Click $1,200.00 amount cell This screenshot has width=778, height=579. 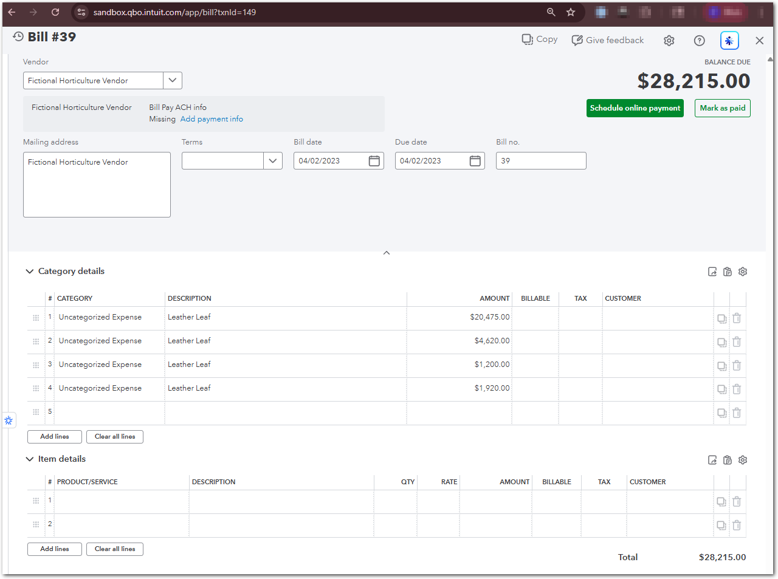[460, 365]
